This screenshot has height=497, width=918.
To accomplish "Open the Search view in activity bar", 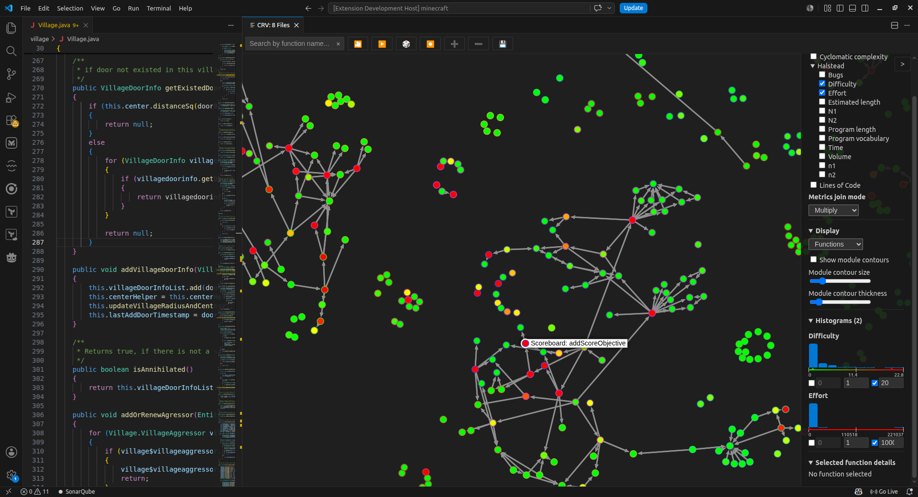I will (11, 51).
